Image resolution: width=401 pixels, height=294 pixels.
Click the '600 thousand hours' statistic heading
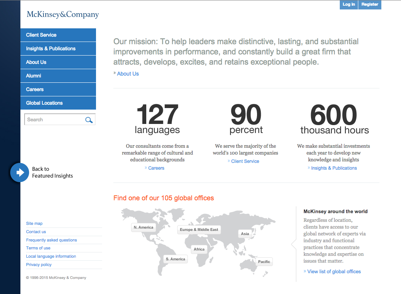[334, 119]
